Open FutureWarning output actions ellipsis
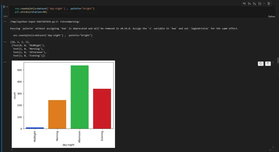 click(5, 21)
